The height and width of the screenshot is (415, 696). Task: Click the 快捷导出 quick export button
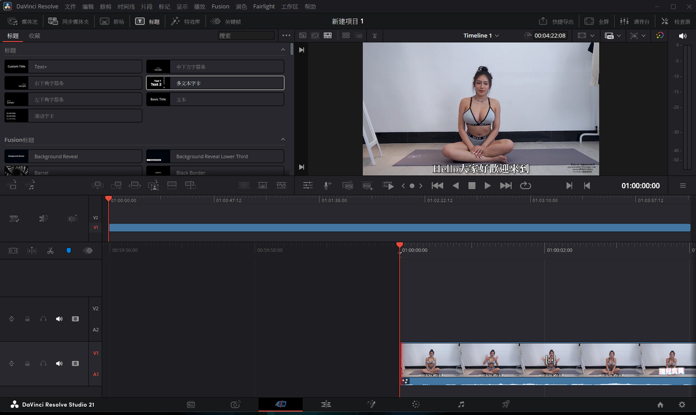(556, 21)
